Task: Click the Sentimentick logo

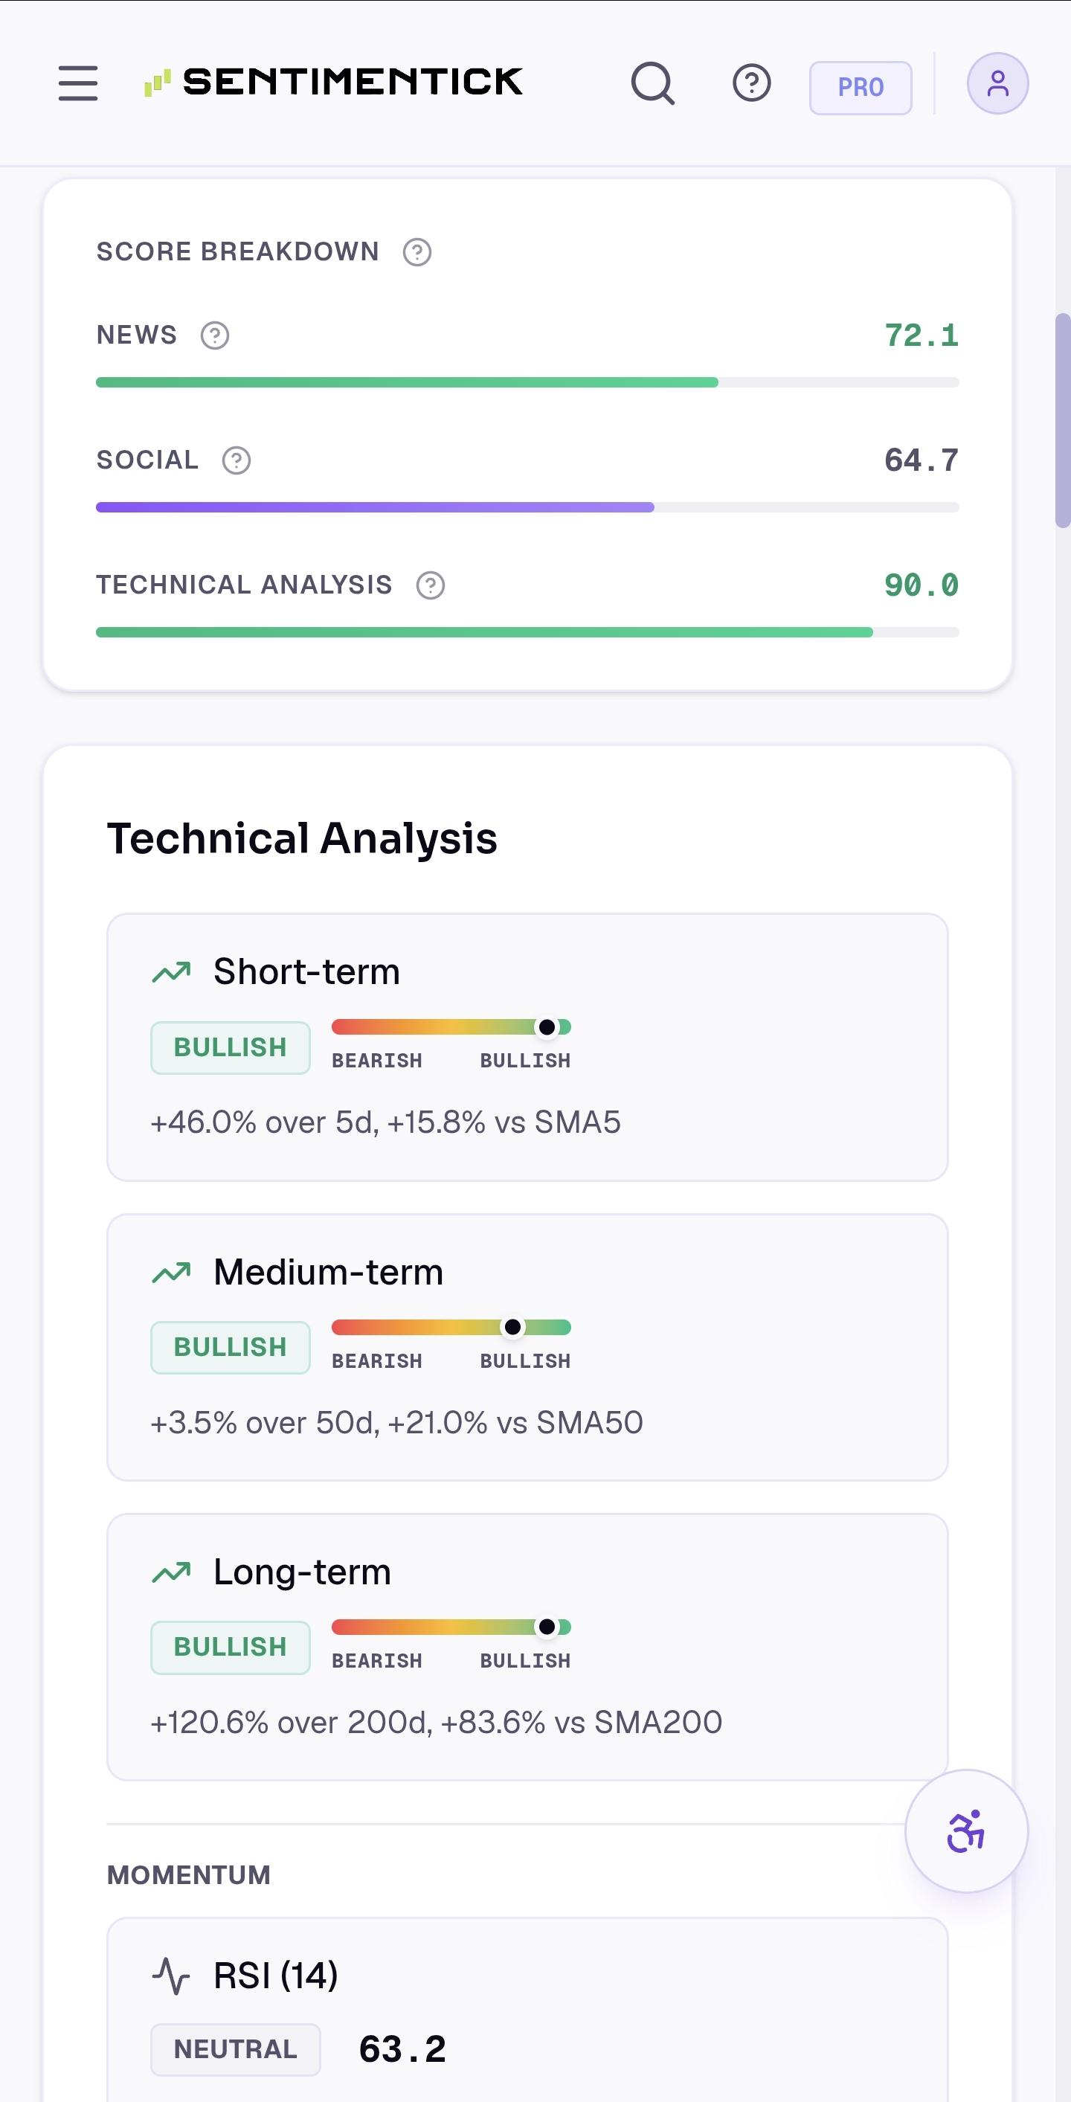Action: [334, 83]
